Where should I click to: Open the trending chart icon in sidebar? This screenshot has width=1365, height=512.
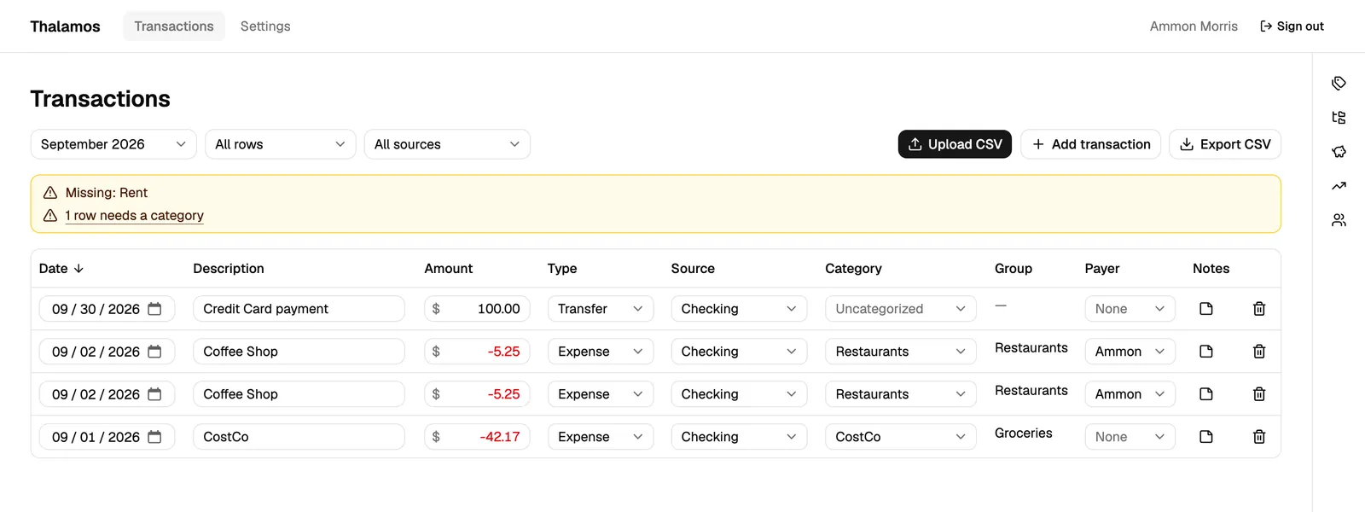coord(1339,185)
